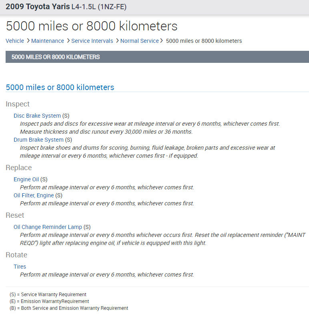Open the Disc Brake System link
The height and width of the screenshot is (335, 309).
(x=37, y=116)
